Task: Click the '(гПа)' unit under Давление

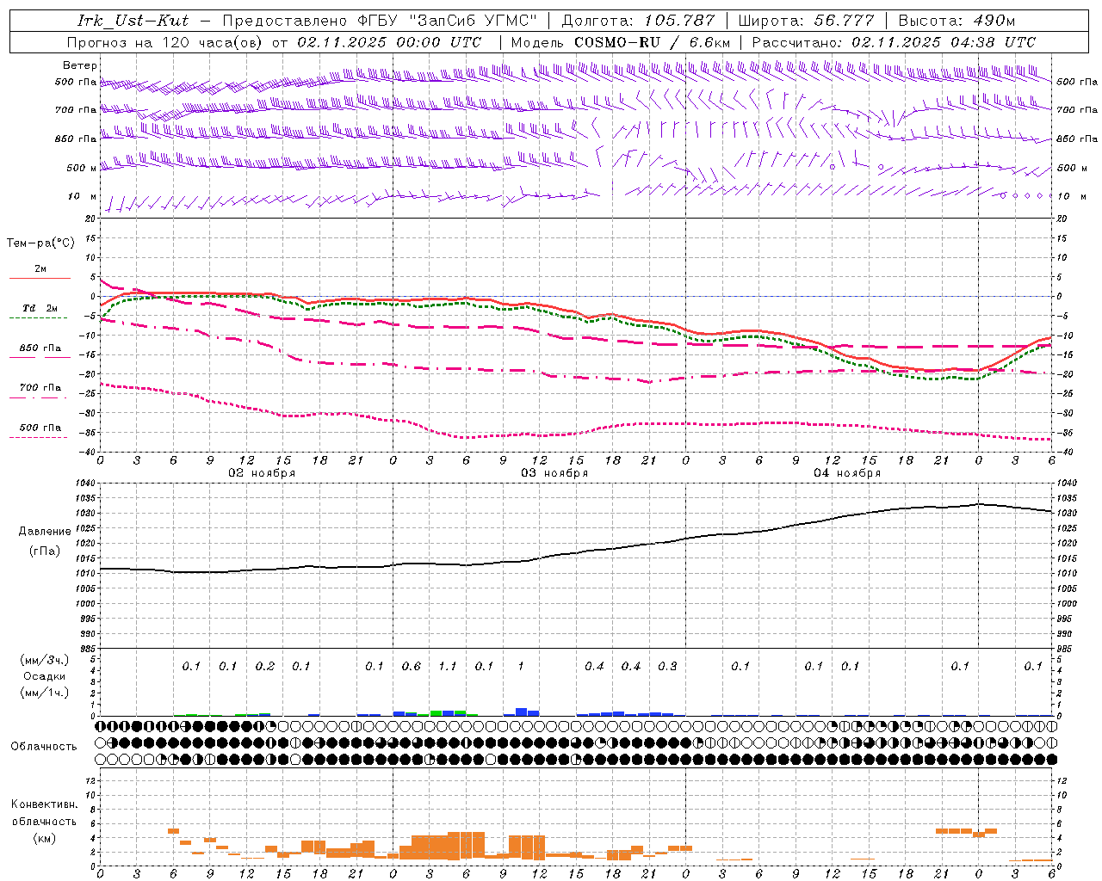Action: point(45,551)
